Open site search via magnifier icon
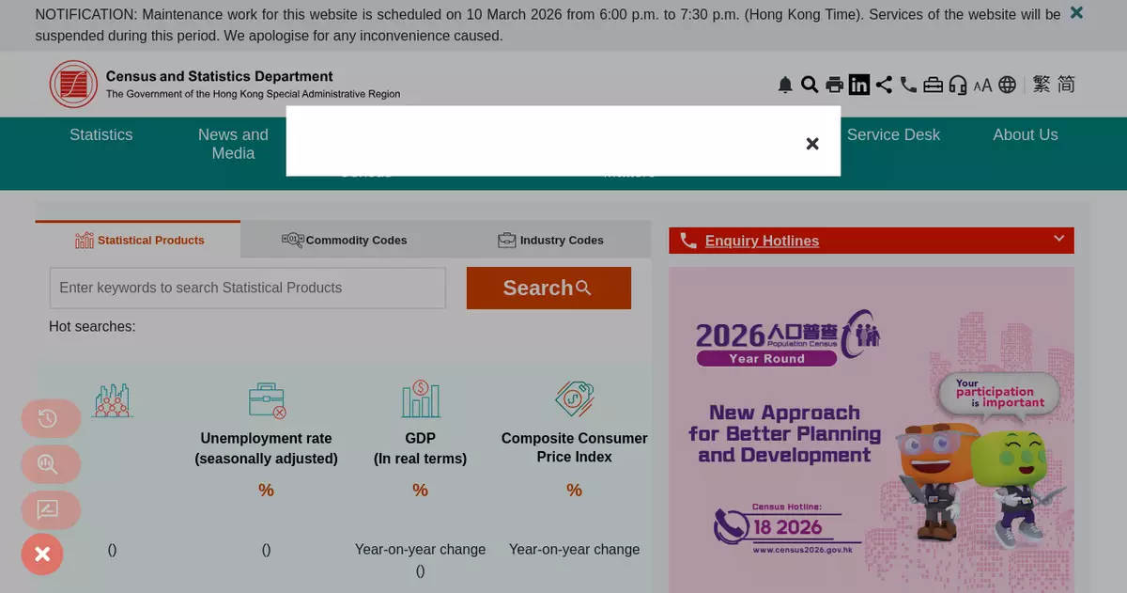The height and width of the screenshot is (593, 1127). (810, 86)
